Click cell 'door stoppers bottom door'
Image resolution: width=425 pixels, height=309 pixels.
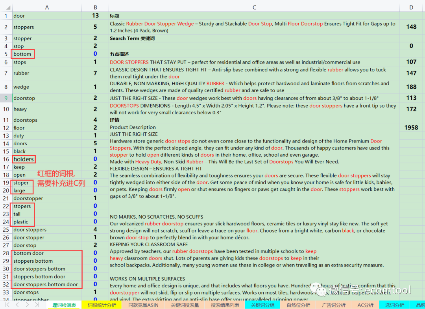click(x=47, y=285)
